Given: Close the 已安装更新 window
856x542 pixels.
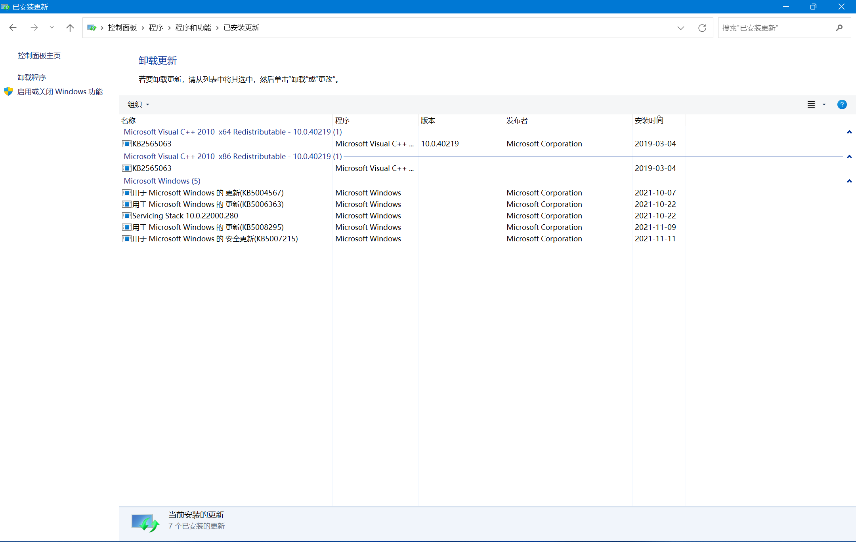Looking at the screenshot, I should tap(841, 7).
